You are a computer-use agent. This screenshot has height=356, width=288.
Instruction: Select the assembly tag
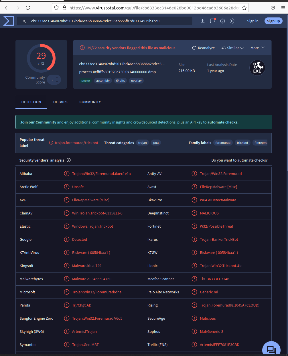[x=103, y=81]
